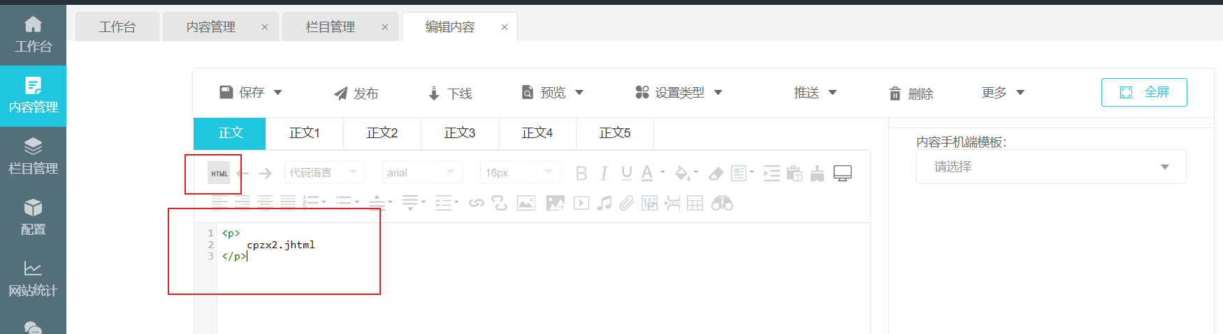Image resolution: width=1223 pixels, height=334 pixels.
Task: Click the indent icon
Action: pyautogui.click(x=772, y=173)
